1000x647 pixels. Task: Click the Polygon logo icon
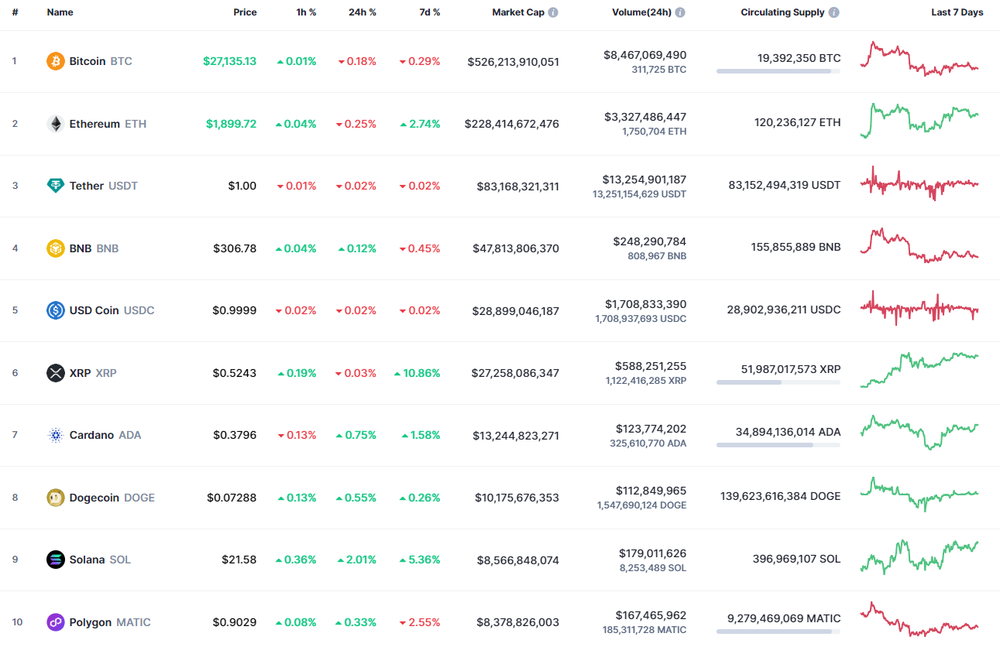coord(53,621)
